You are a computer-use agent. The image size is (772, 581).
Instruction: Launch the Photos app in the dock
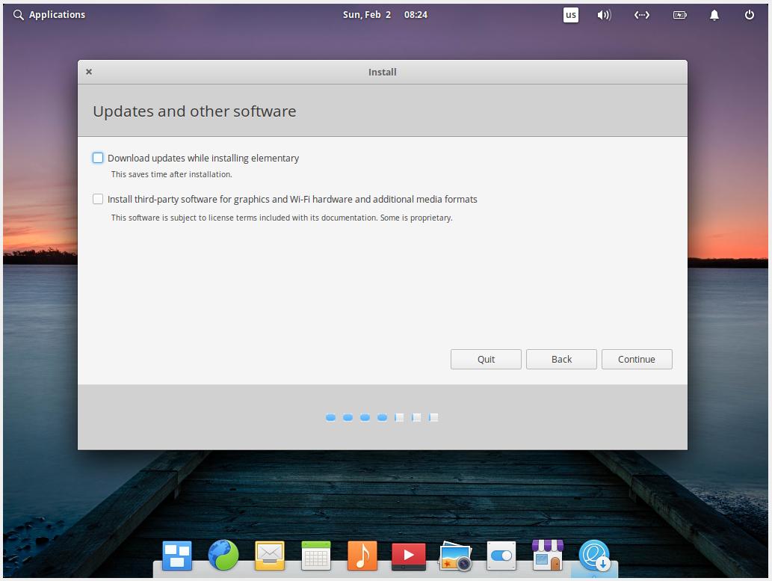coord(454,556)
